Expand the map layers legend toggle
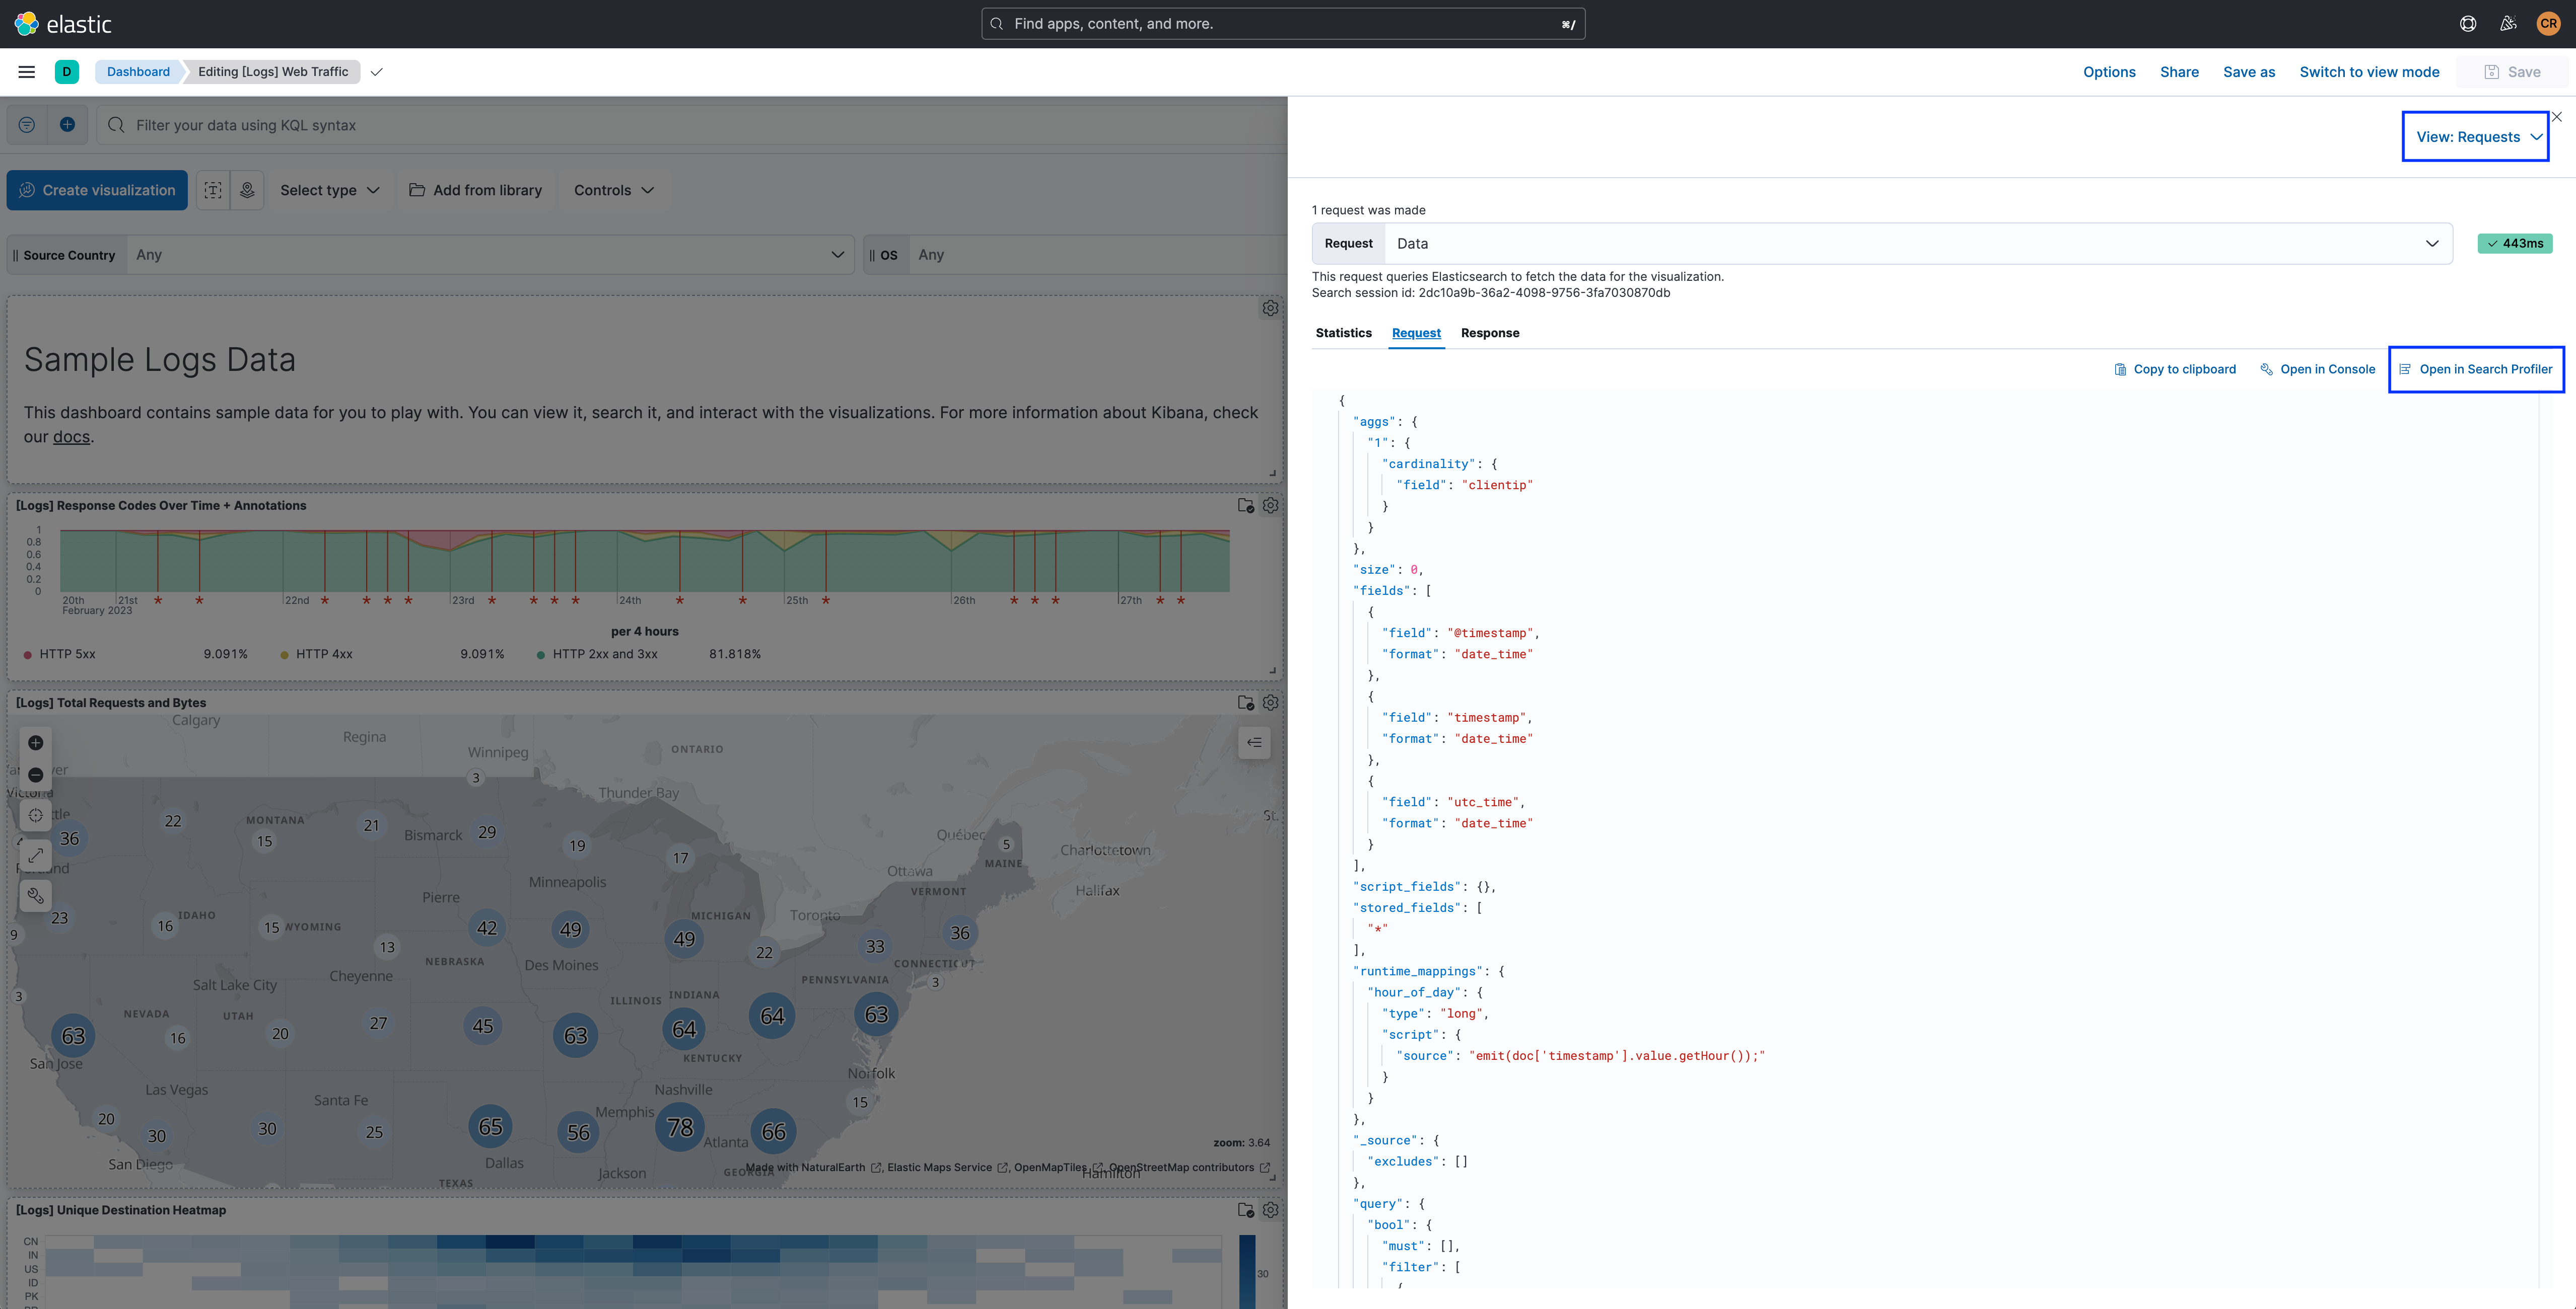 (1254, 742)
